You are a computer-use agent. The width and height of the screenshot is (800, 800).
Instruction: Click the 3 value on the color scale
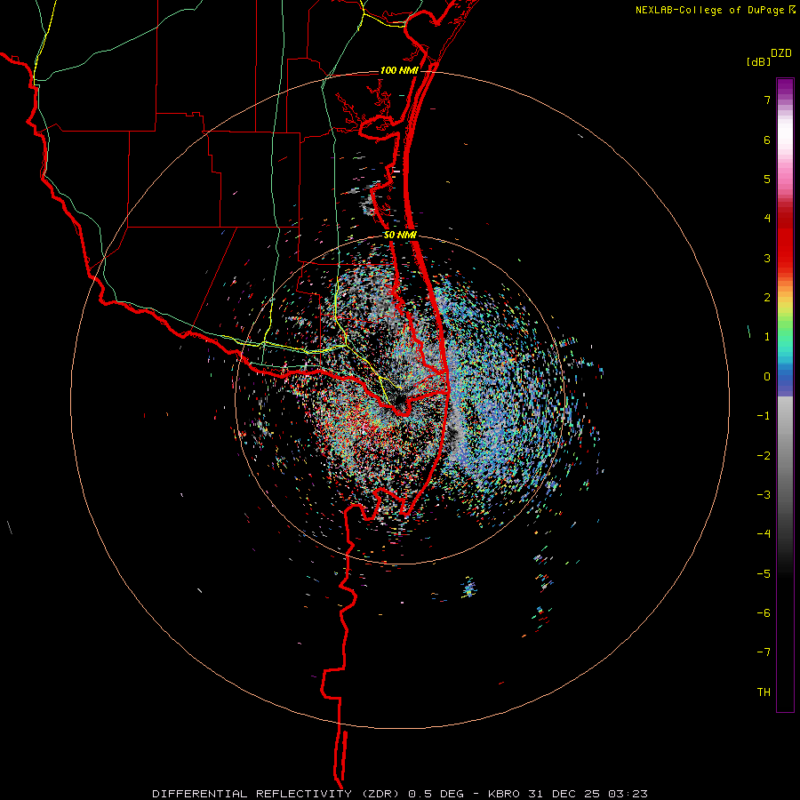(767, 258)
